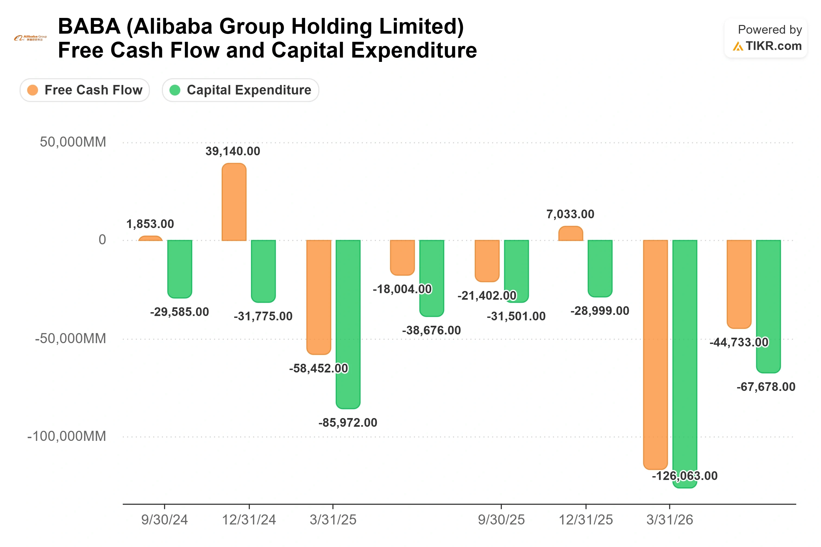The image size is (821, 547).
Task: Click the -38,676.00 capital expenditure bar
Action: (432, 278)
